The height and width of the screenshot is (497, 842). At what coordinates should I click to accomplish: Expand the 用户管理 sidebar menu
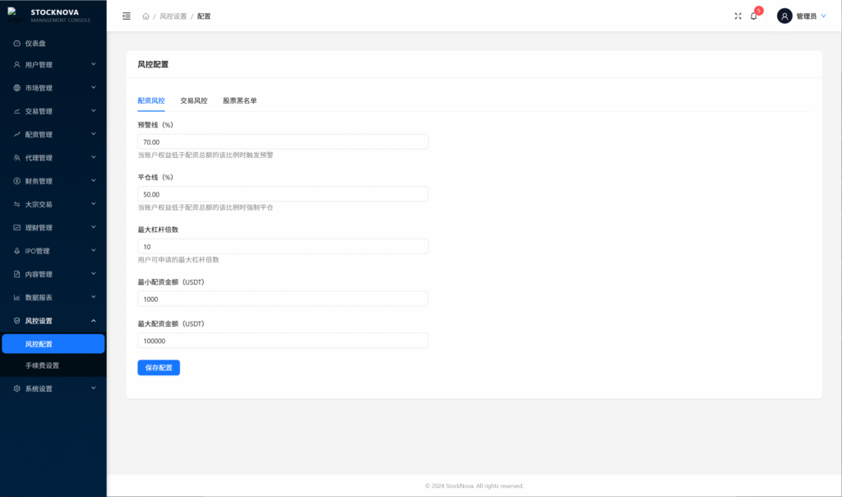(x=53, y=65)
